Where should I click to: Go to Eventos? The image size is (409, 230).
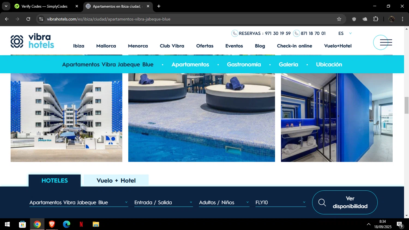[234, 46]
